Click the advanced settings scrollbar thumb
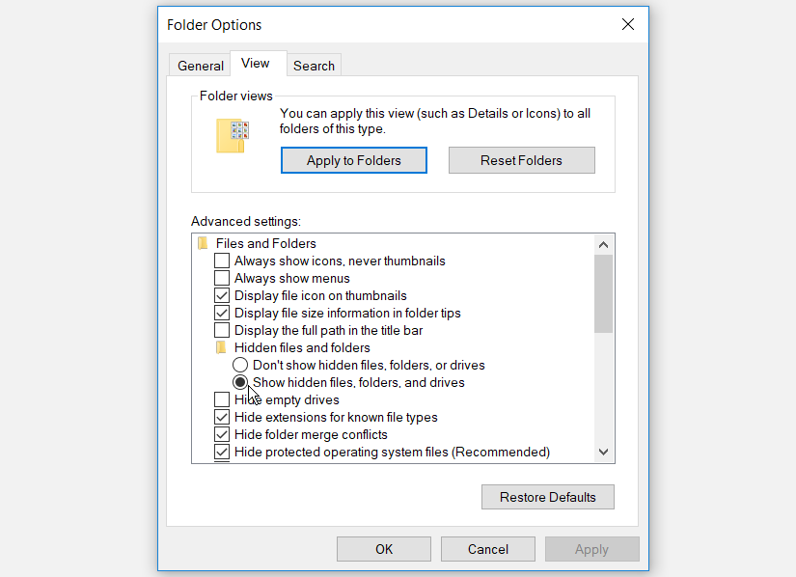 click(603, 294)
